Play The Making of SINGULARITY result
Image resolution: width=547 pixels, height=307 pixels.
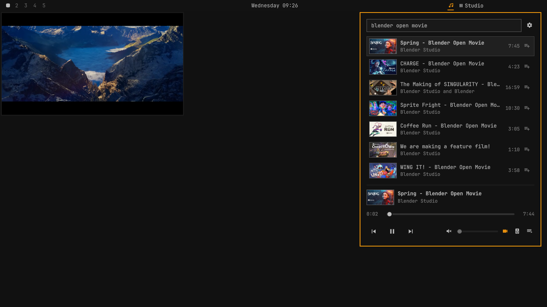(x=450, y=88)
